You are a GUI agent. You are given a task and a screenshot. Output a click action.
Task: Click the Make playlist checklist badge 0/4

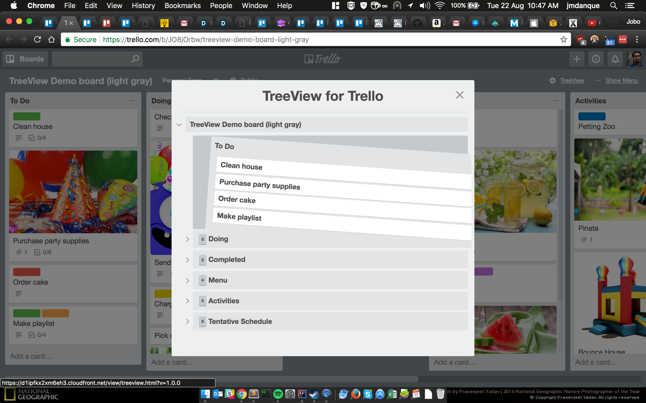pos(37,335)
